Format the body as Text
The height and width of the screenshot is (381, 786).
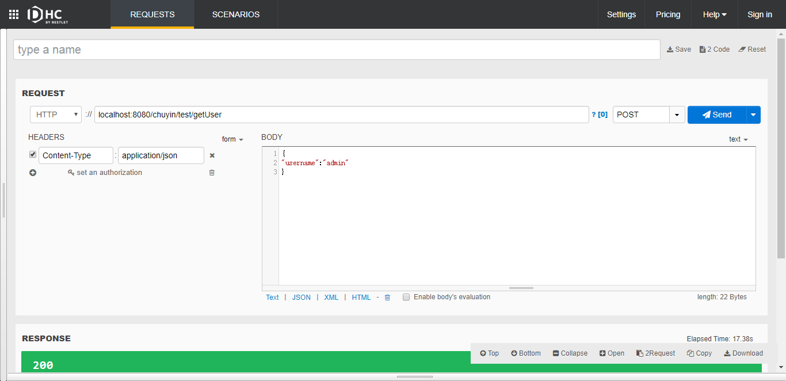coord(272,298)
